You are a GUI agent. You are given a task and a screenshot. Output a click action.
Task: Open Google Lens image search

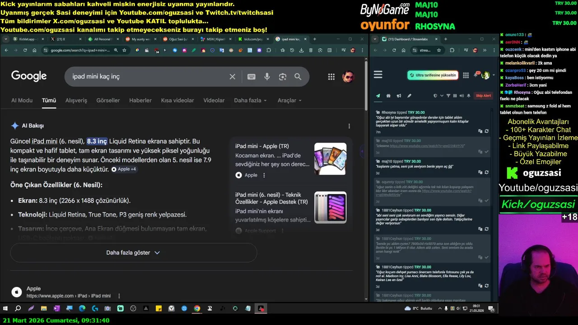click(x=283, y=77)
